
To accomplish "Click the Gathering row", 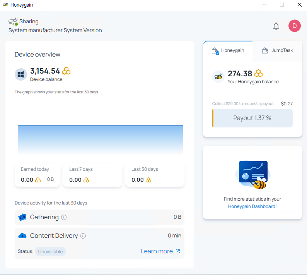I will tap(99, 217).
